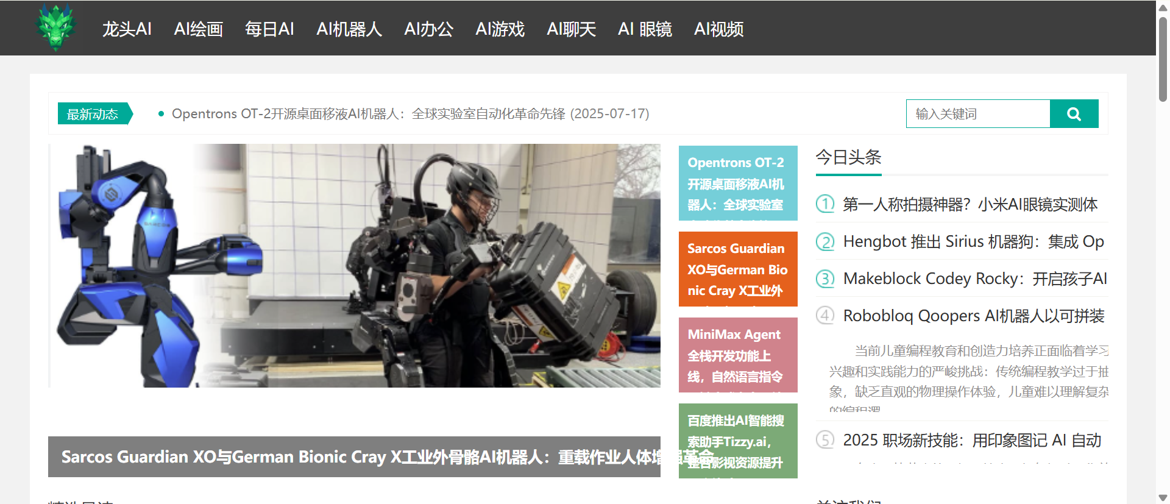Select AI办公 in the navigation bar
The width and height of the screenshot is (1170, 504).
click(429, 29)
